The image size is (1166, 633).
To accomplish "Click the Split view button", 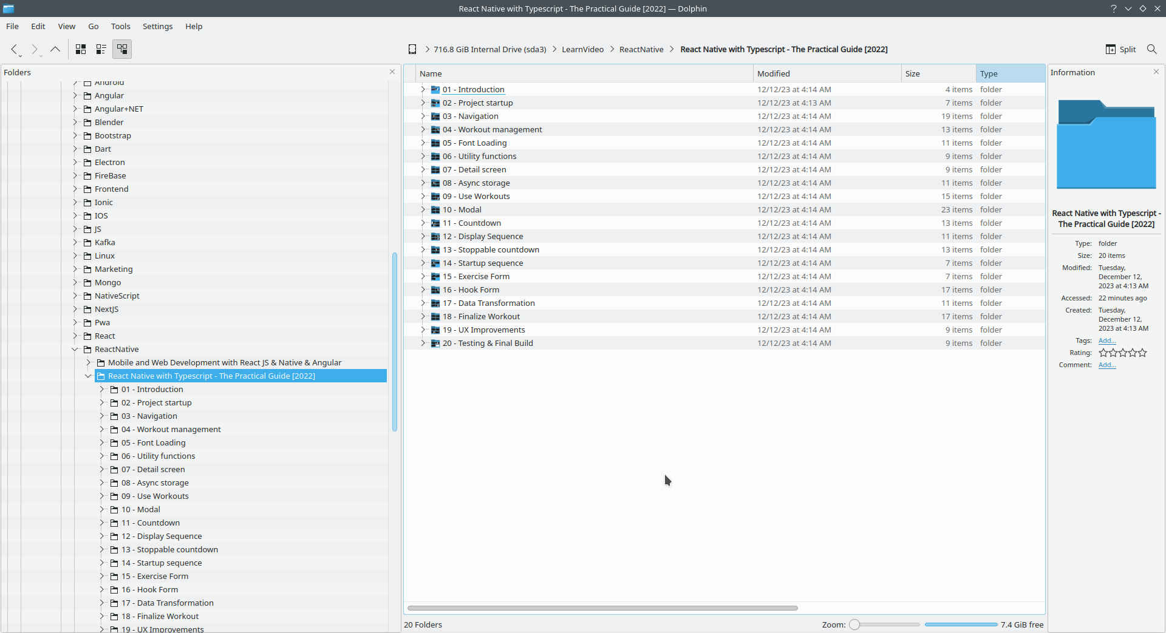I will (x=1120, y=49).
